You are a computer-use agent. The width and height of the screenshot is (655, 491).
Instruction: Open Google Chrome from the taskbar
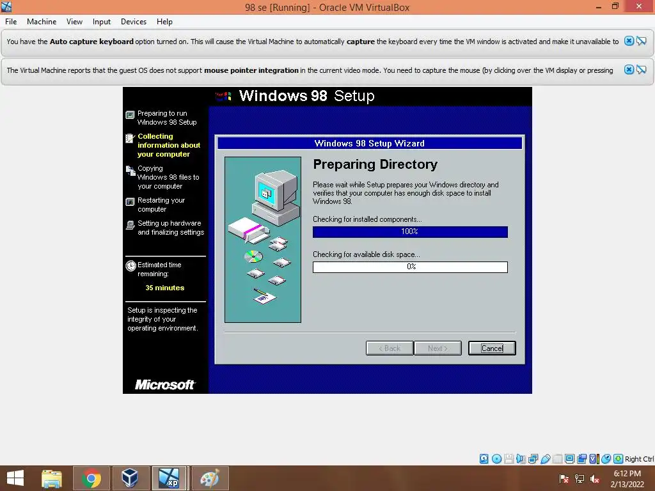[91, 478]
